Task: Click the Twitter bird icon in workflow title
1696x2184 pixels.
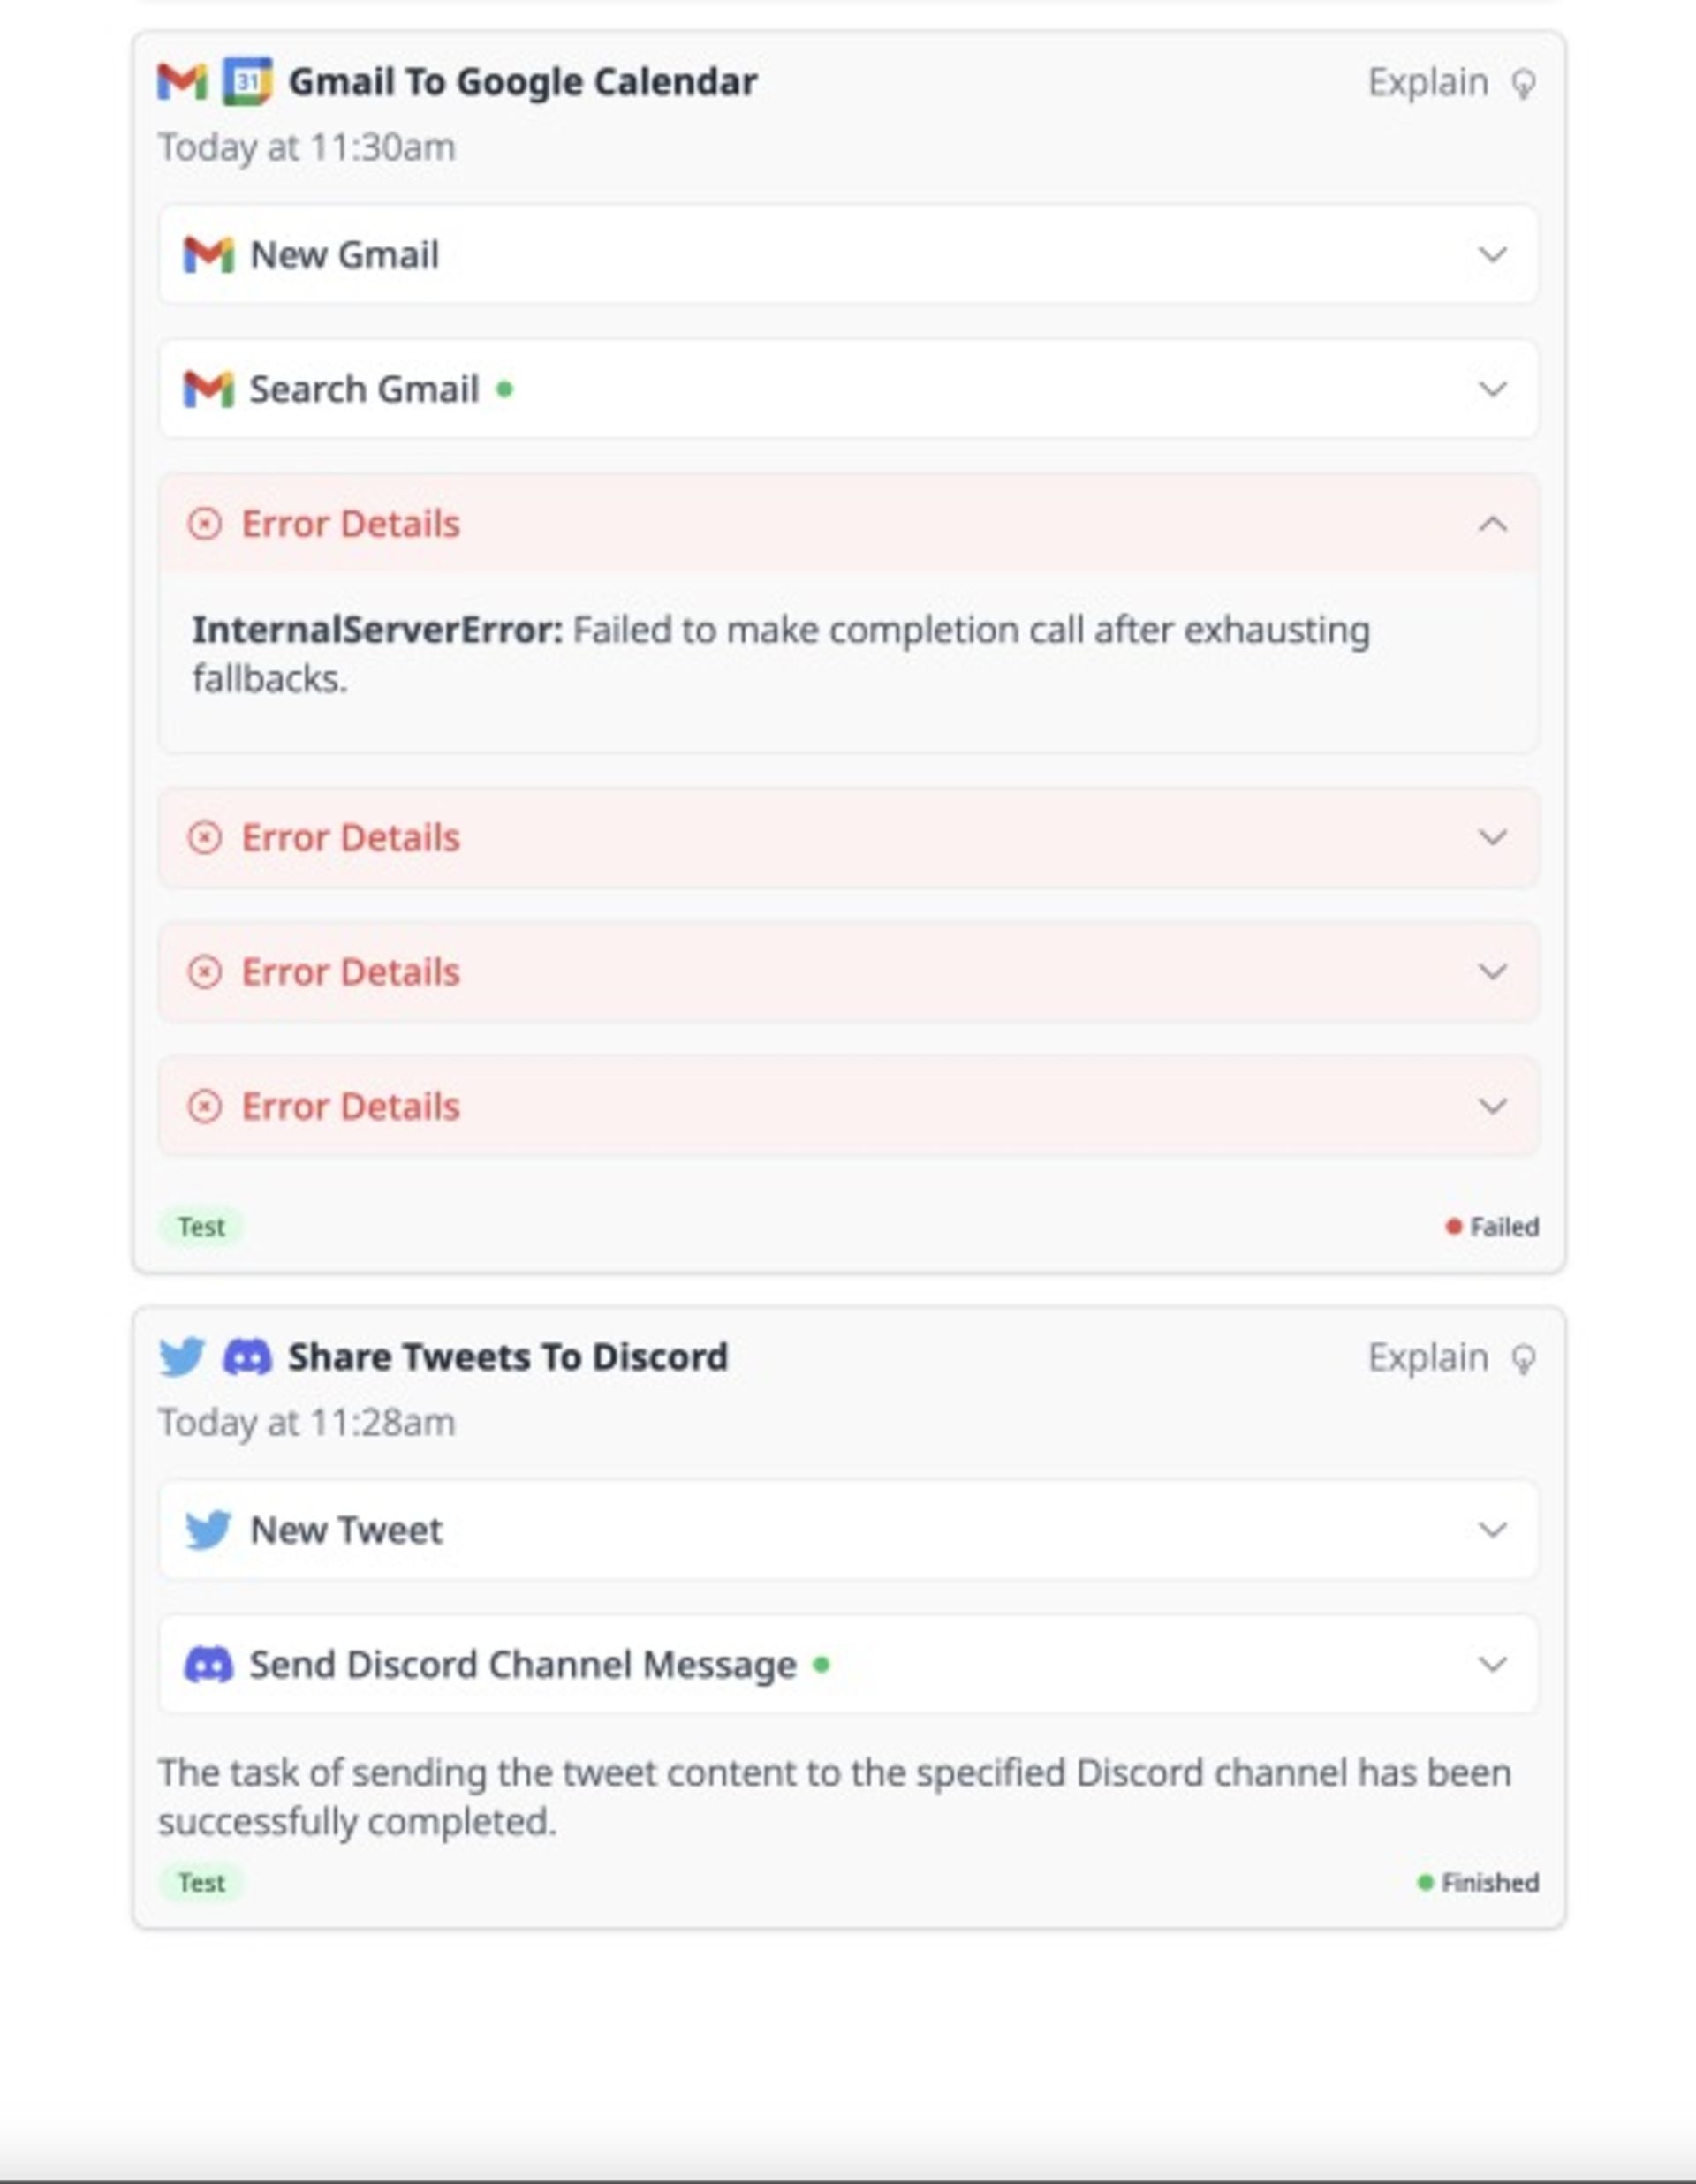Action: pos(182,1357)
